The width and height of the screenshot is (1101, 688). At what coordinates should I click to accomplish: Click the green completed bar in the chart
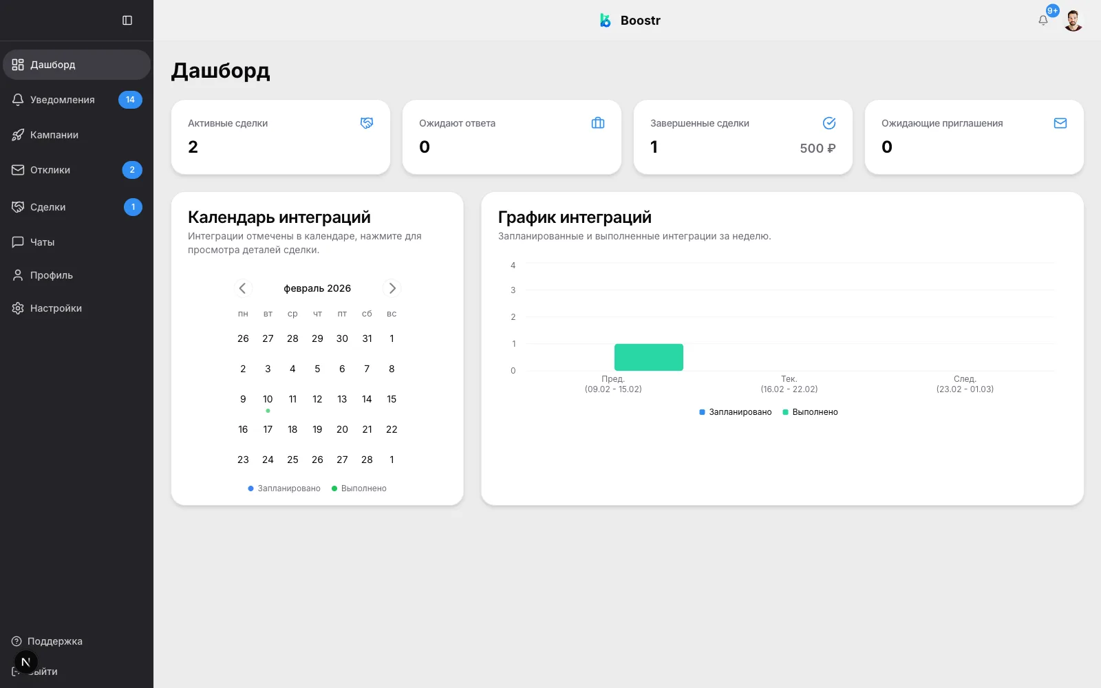[x=648, y=356]
